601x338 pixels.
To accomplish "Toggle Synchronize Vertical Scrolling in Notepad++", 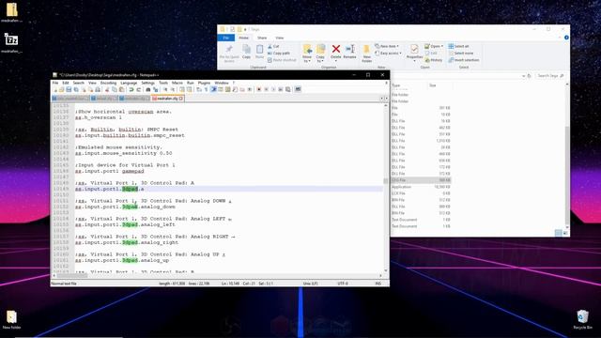I will 181,90.
